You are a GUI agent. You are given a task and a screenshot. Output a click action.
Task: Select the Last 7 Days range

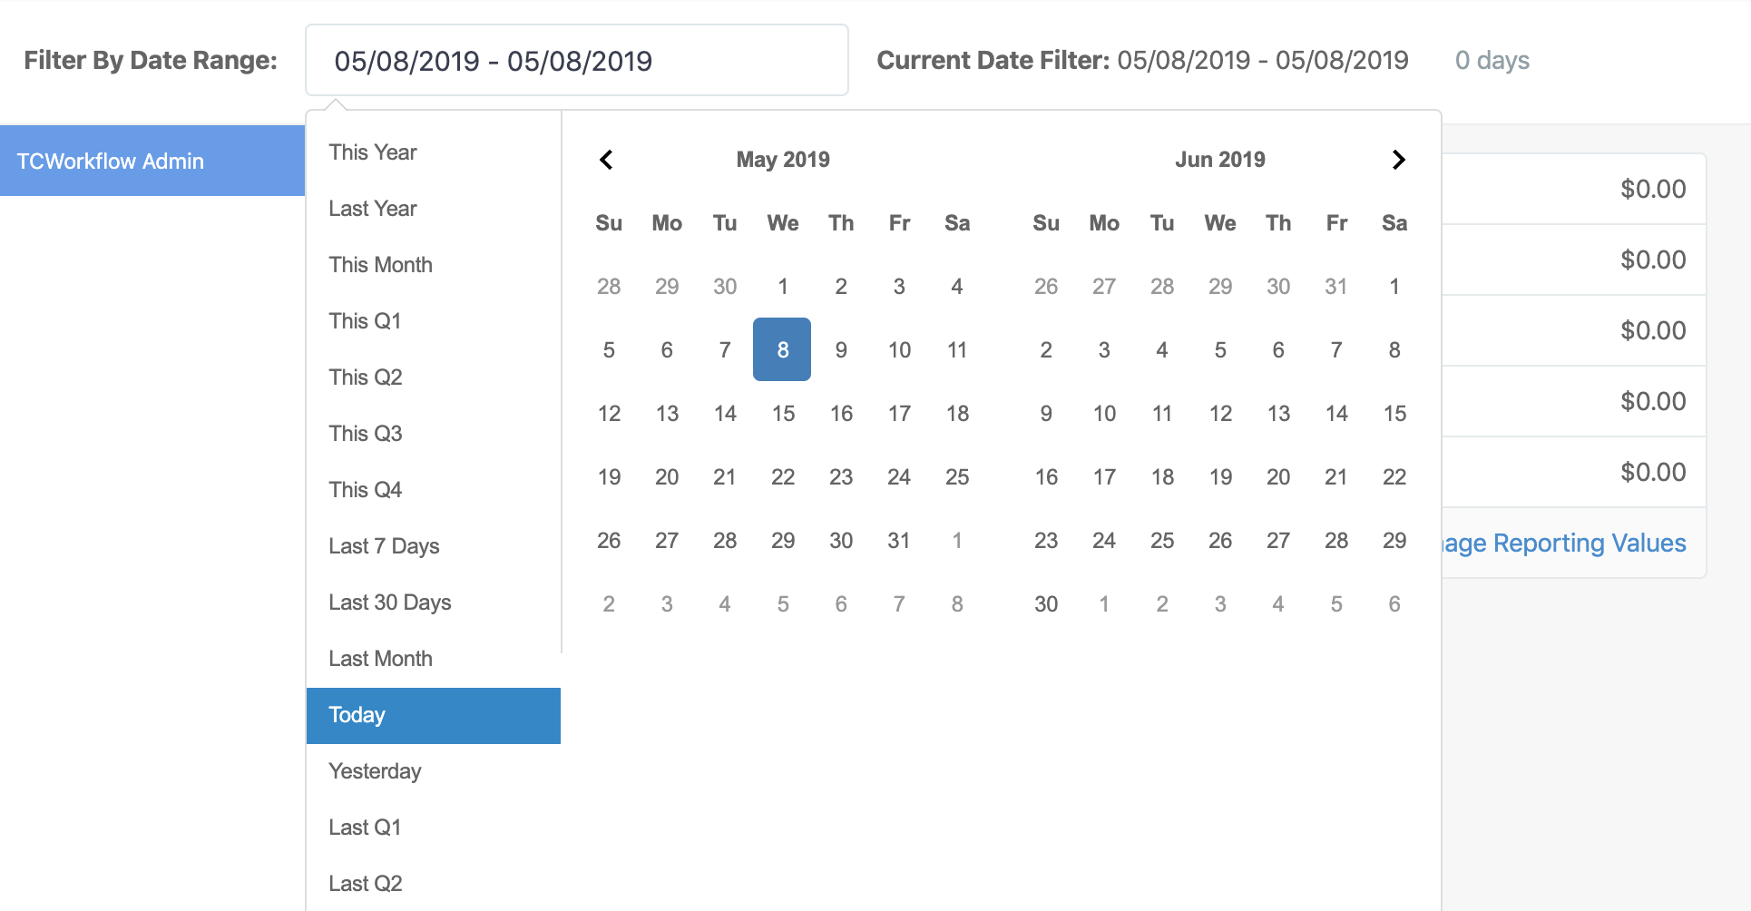click(434, 546)
